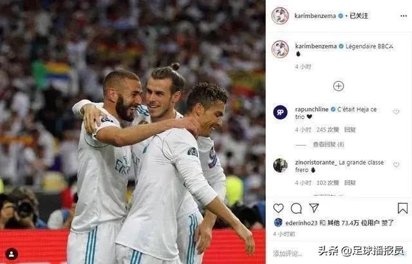Share post via paper plane icon

pos(314,208)
